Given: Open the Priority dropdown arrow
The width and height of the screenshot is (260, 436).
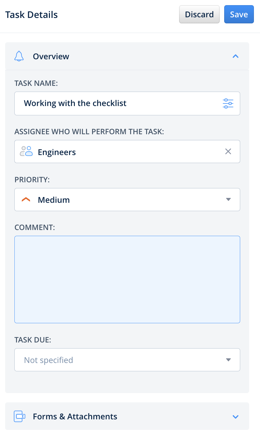Looking at the screenshot, I should pos(228,199).
